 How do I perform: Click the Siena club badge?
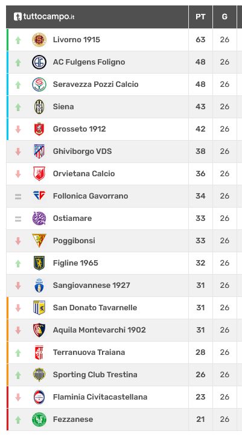(x=39, y=107)
